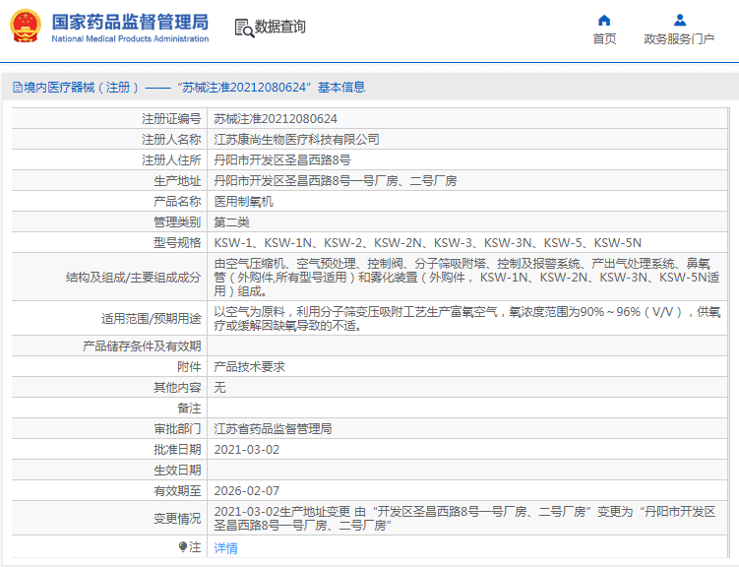
Task: Click the 管理类别 label
Action: [177, 222]
